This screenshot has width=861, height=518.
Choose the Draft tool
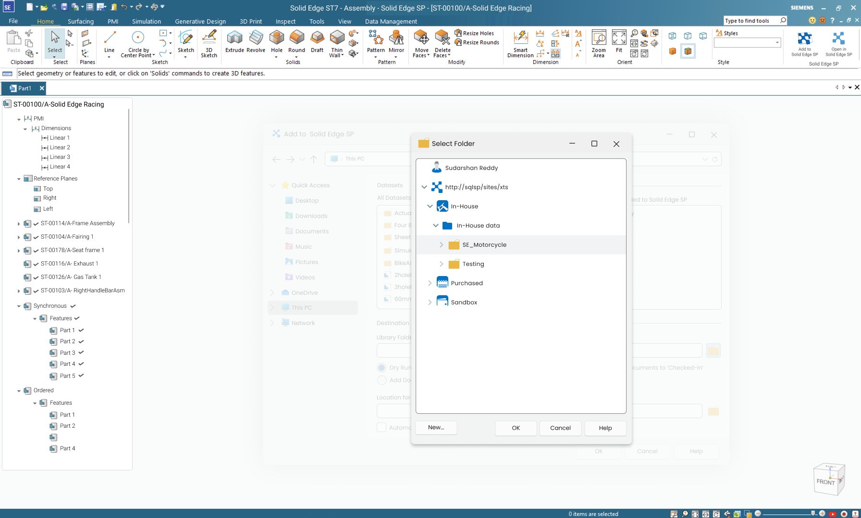pyautogui.click(x=317, y=41)
